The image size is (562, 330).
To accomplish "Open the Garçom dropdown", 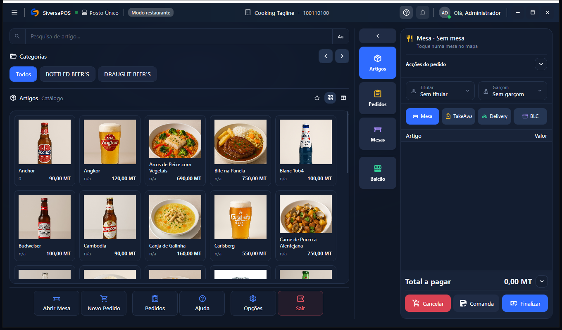I will (512, 91).
